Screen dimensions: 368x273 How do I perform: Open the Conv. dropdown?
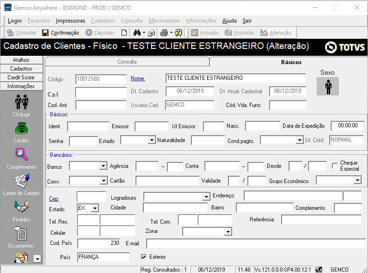click(104, 180)
